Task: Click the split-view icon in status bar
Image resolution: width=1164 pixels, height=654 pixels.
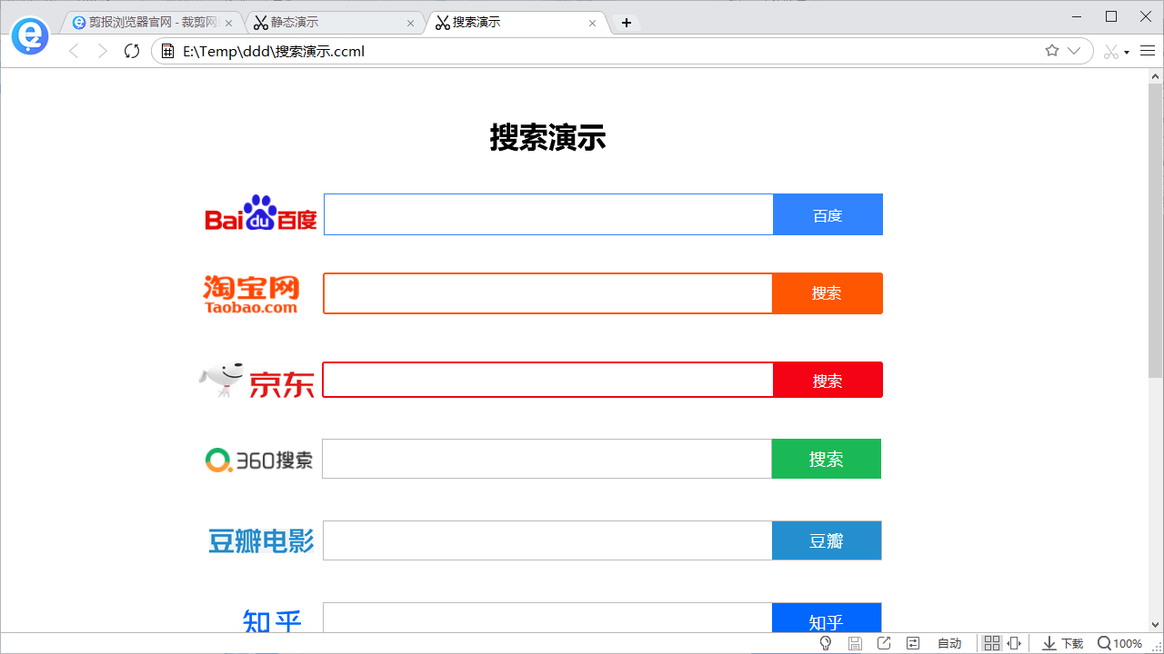Action: (1014, 643)
